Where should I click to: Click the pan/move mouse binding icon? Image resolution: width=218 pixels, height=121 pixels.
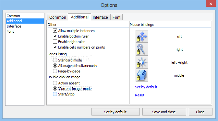142,37
